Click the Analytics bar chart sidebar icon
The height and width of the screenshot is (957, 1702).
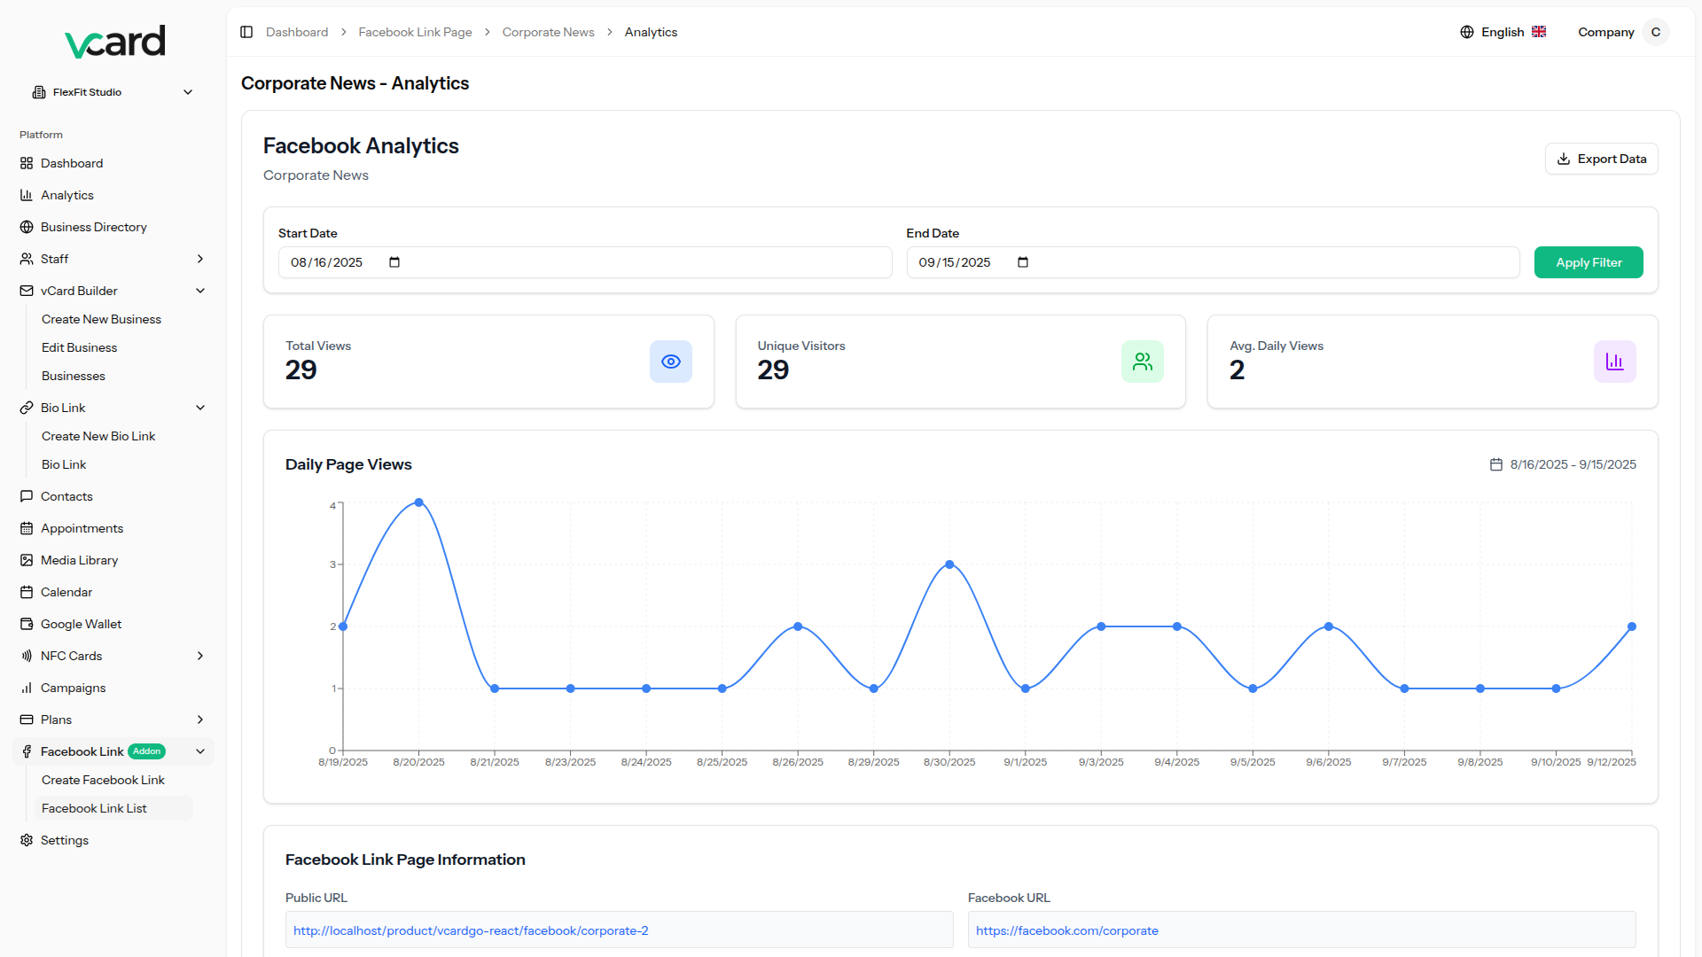tap(27, 195)
